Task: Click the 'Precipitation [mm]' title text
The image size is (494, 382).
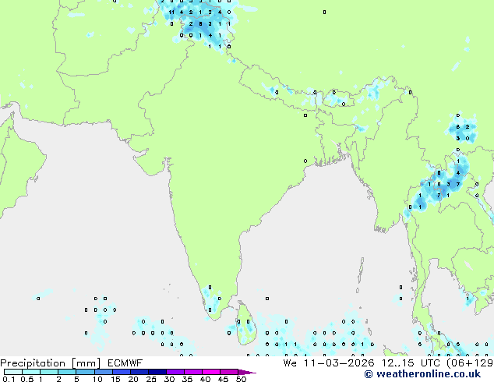Action: (51, 363)
